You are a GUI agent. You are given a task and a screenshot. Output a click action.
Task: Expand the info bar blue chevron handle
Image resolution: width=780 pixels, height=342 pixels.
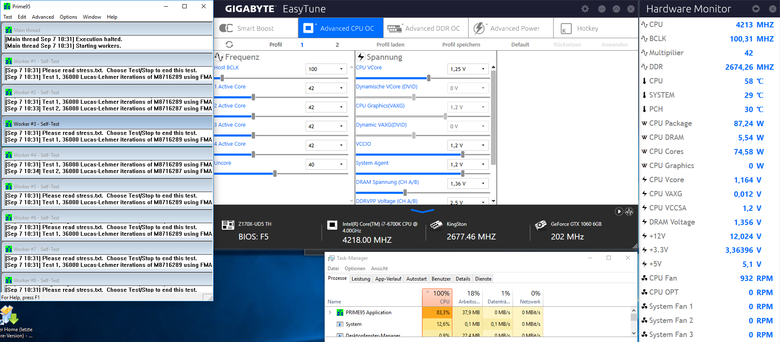coord(422,211)
